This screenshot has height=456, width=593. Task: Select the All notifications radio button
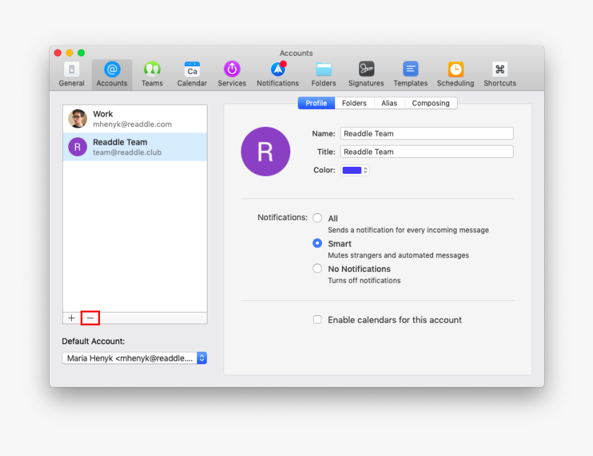click(317, 218)
